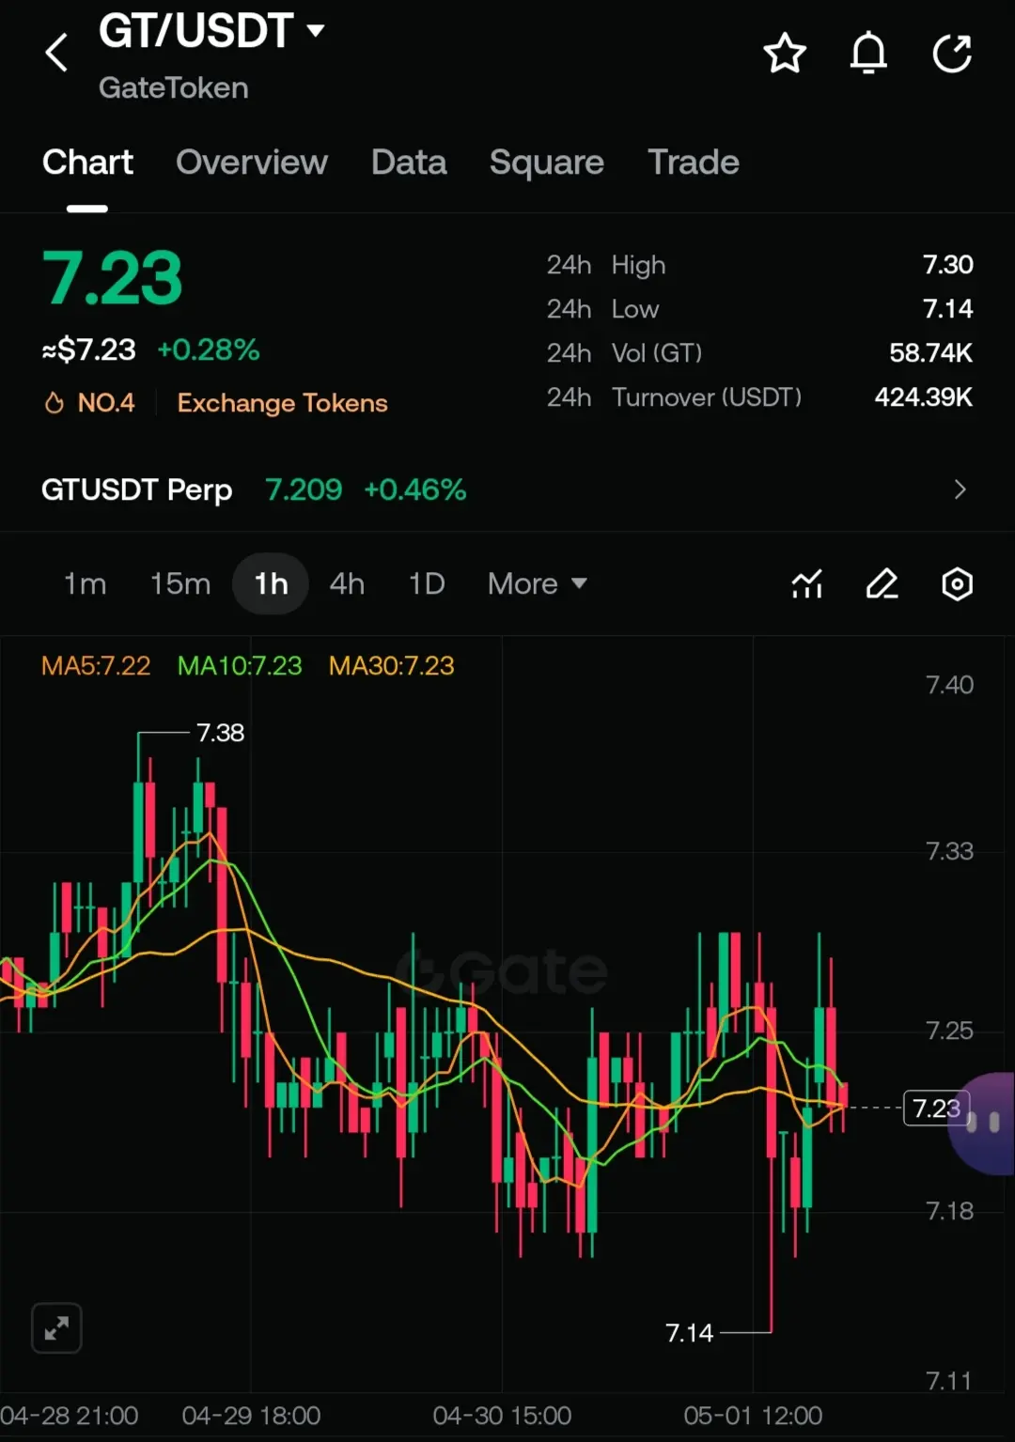Image resolution: width=1015 pixels, height=1442 pixels.
Task: Tap the 04-30 15:00 time axis label
Action: point(502,1416)
